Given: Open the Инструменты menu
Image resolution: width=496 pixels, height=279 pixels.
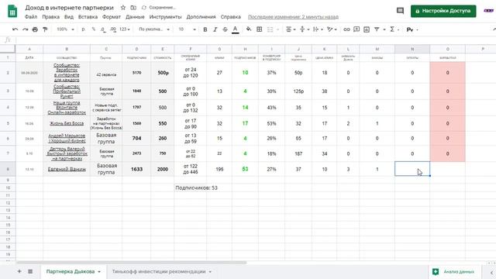Looking at the screenshot, I should coord(165,17).
